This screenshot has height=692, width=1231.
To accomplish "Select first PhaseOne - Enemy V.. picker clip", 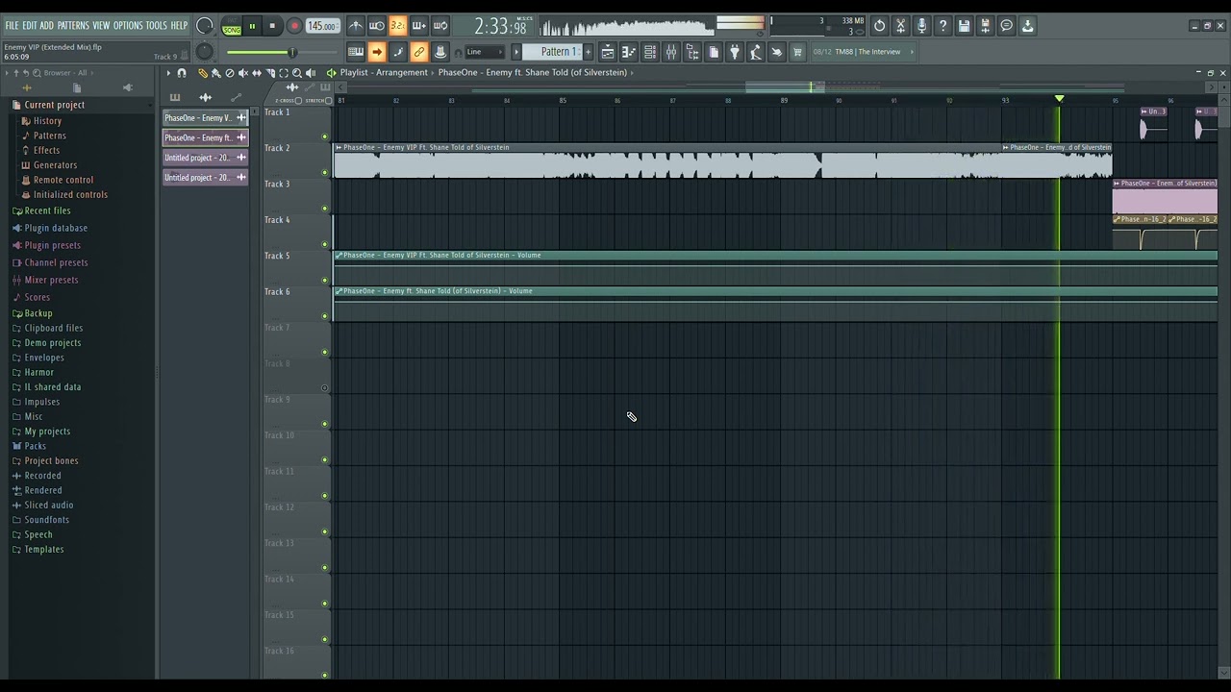I will pyautogui.click(x=205, y=118).
